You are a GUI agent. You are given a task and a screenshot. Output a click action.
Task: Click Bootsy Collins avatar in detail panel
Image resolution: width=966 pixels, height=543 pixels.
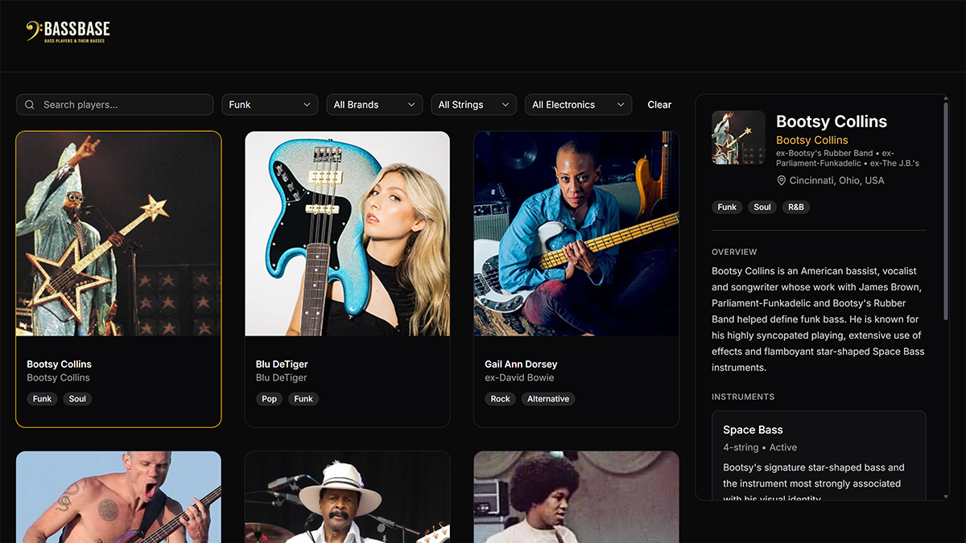[x=738, y=138]
